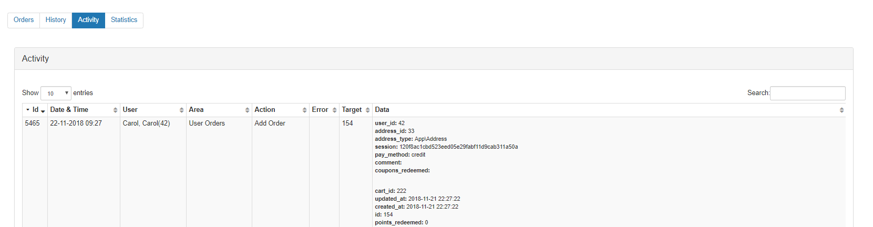Click the Data column sort arrows
Image resolution: width=873 pixels, height=227 pixels.
[x=841, y=110]
